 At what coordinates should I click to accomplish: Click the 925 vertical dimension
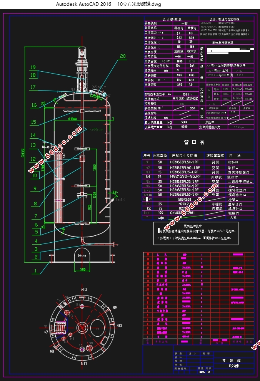[90, 207]
